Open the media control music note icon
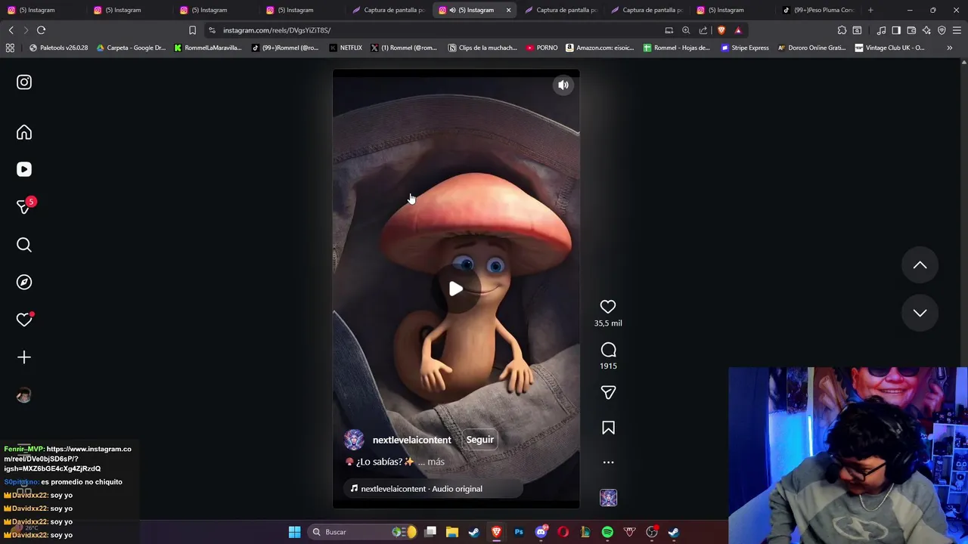968x544 pixels. coord(881,30)
